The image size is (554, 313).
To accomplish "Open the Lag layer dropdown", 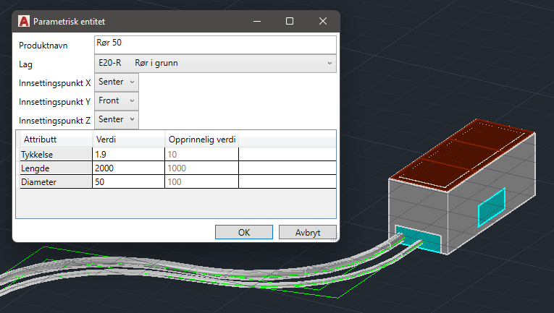I will (215, 64).
